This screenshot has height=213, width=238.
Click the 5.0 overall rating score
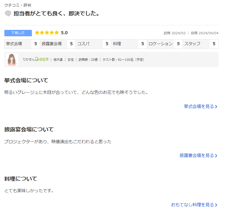tap(64, 33)
